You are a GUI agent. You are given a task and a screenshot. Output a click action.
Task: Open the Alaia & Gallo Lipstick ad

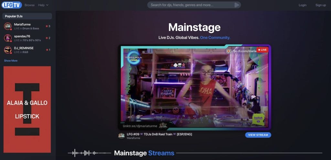(27, 109)
